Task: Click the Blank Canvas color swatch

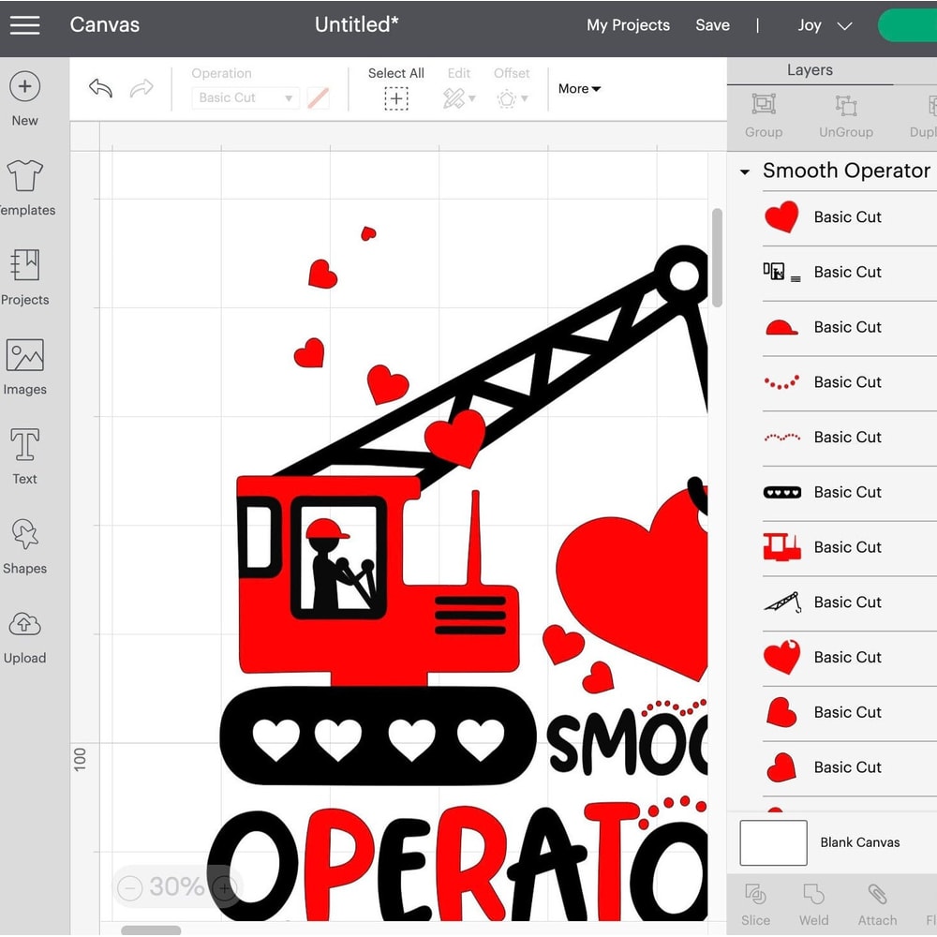Action: (x=773, y=842)
